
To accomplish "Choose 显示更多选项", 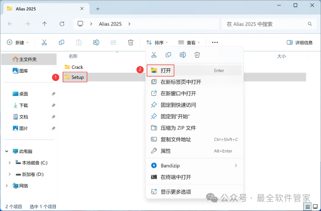I will pyautogui.click(x=194, y=192).
